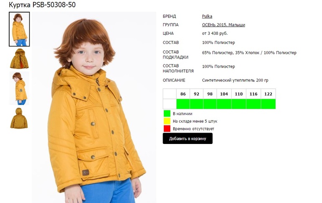
Task: Select size 86 header cell
Action: click(183, 94)
